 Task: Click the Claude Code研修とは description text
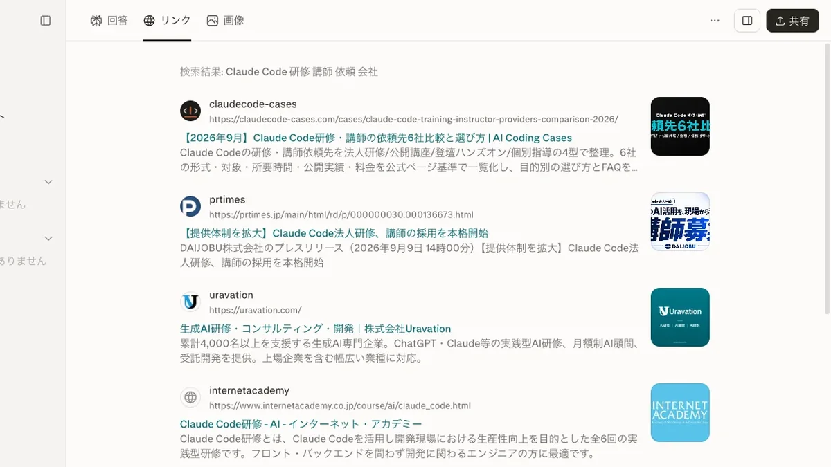pyautogui.click(x=409, y=446)
